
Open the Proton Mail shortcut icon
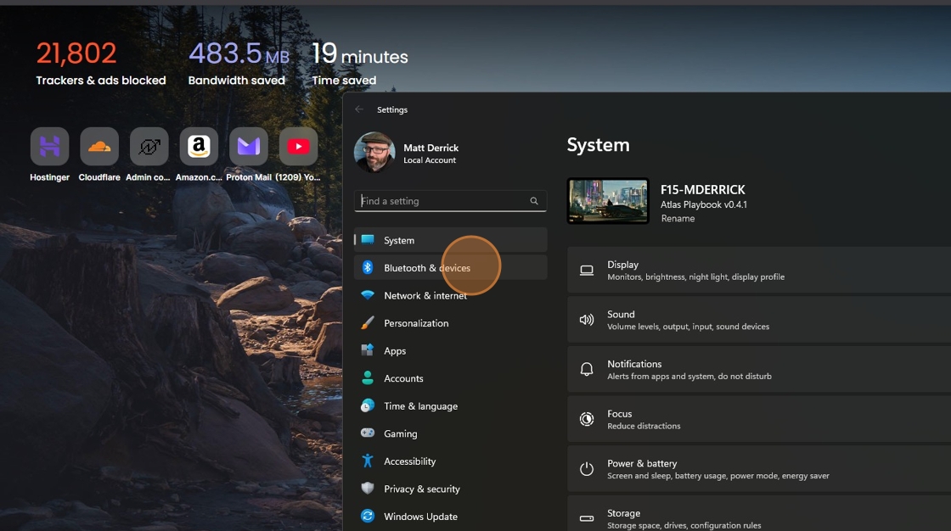point(249,147)
